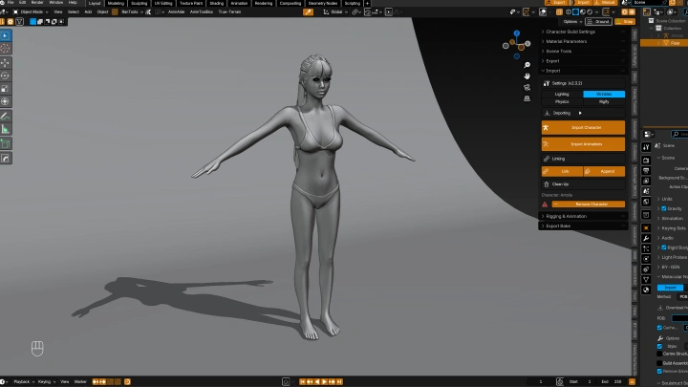Click the Clean Up trash icon

coord(547,184)
